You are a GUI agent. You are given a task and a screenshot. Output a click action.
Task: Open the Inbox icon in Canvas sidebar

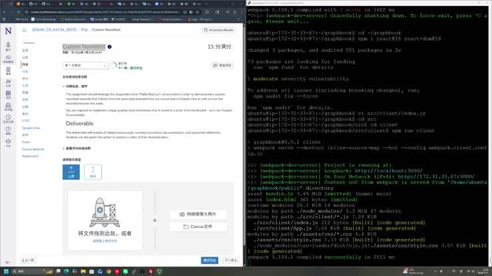[x=8, y=107]
